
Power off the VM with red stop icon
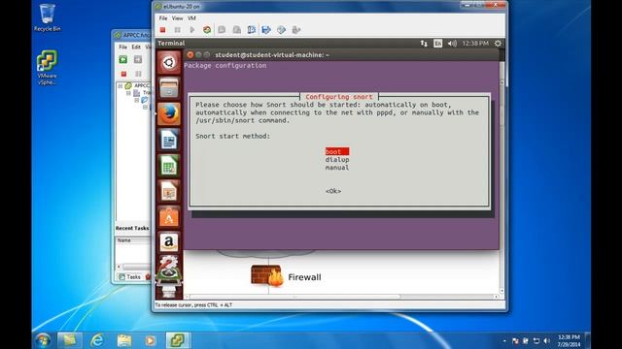tap(162, 30)
